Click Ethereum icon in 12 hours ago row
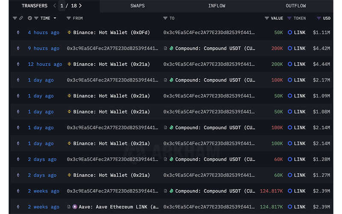The image size is (342, 214). (x=18, y=64)
